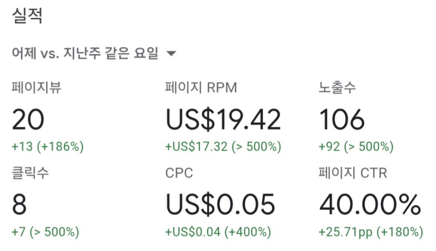The width and height of the screenshot is (436, 251).
Task: Open the 어제 vs. 지난주 같은 요일 dropdown arrow
Action: [x=171, y=53]
